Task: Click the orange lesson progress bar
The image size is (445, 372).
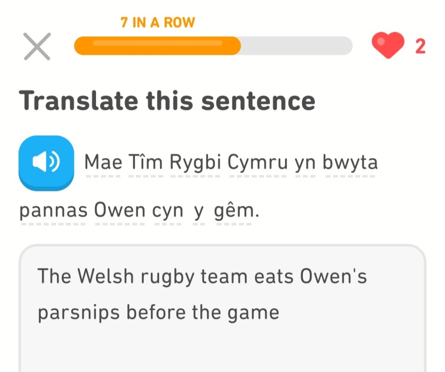Action: [213, 46]
